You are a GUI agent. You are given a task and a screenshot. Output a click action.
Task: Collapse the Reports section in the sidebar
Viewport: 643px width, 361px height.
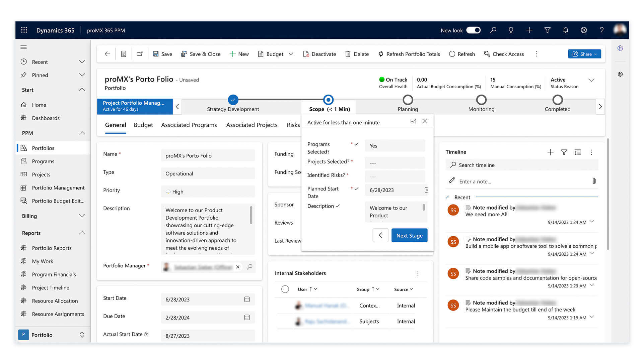82,233
